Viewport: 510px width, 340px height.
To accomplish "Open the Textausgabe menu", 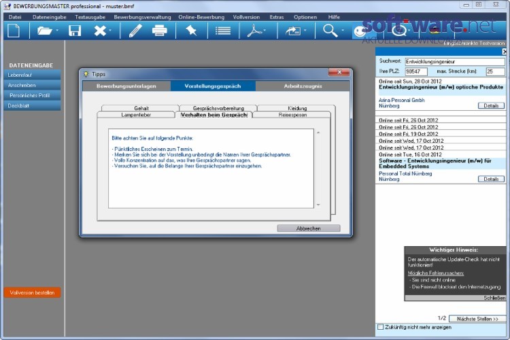I will point(90,17).
